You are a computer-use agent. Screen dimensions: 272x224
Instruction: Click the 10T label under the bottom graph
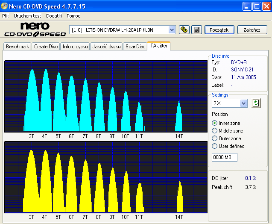point(125,217)
